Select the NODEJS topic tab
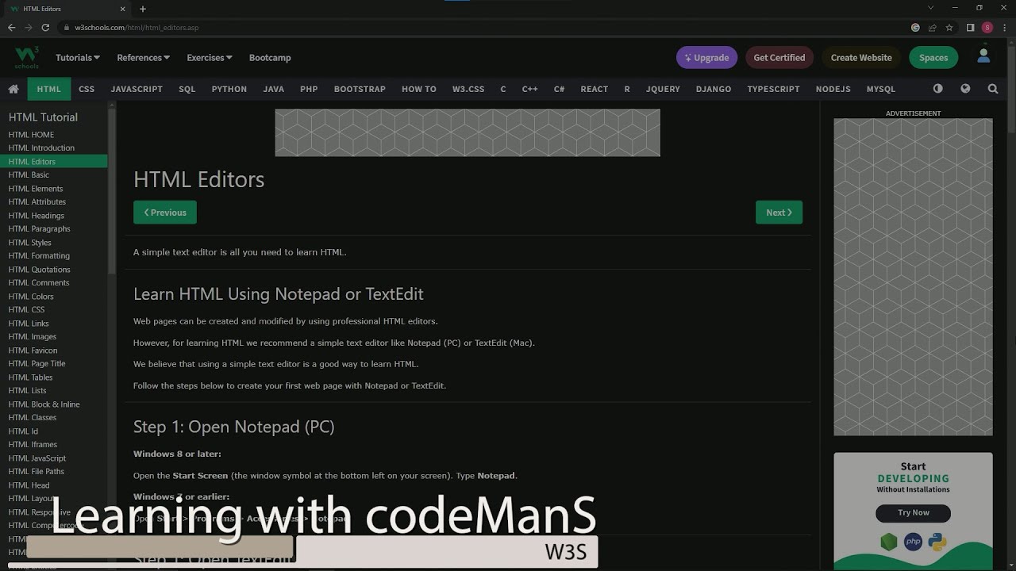Screen dimensions: 1016x571 (x=833, y=89)
